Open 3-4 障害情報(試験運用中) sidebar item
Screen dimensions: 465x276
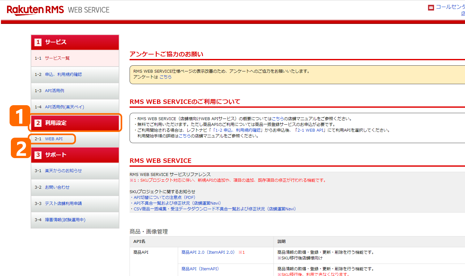point(75,220)
